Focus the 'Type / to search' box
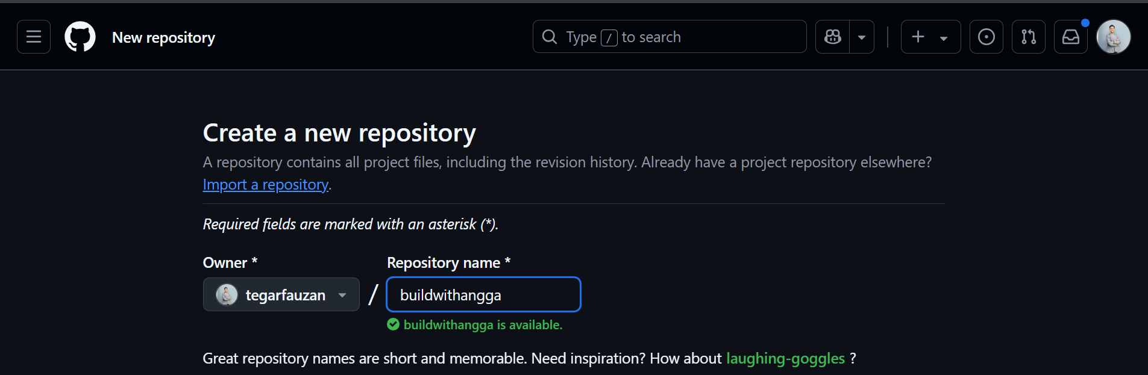This screenshot has width=1148, height=375. (x=670, y=37)
